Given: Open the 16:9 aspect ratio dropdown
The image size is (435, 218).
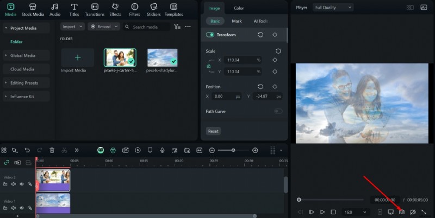Looking at the screenshot, I should click(x=356, y=212).
